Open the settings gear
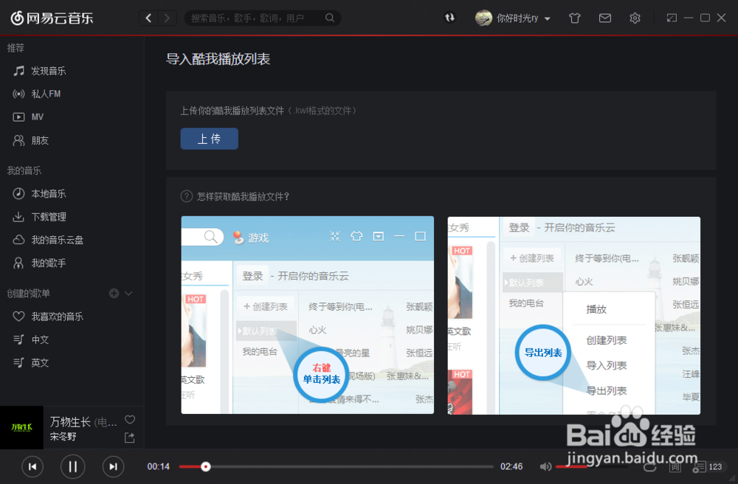 (x=635, y=18)
